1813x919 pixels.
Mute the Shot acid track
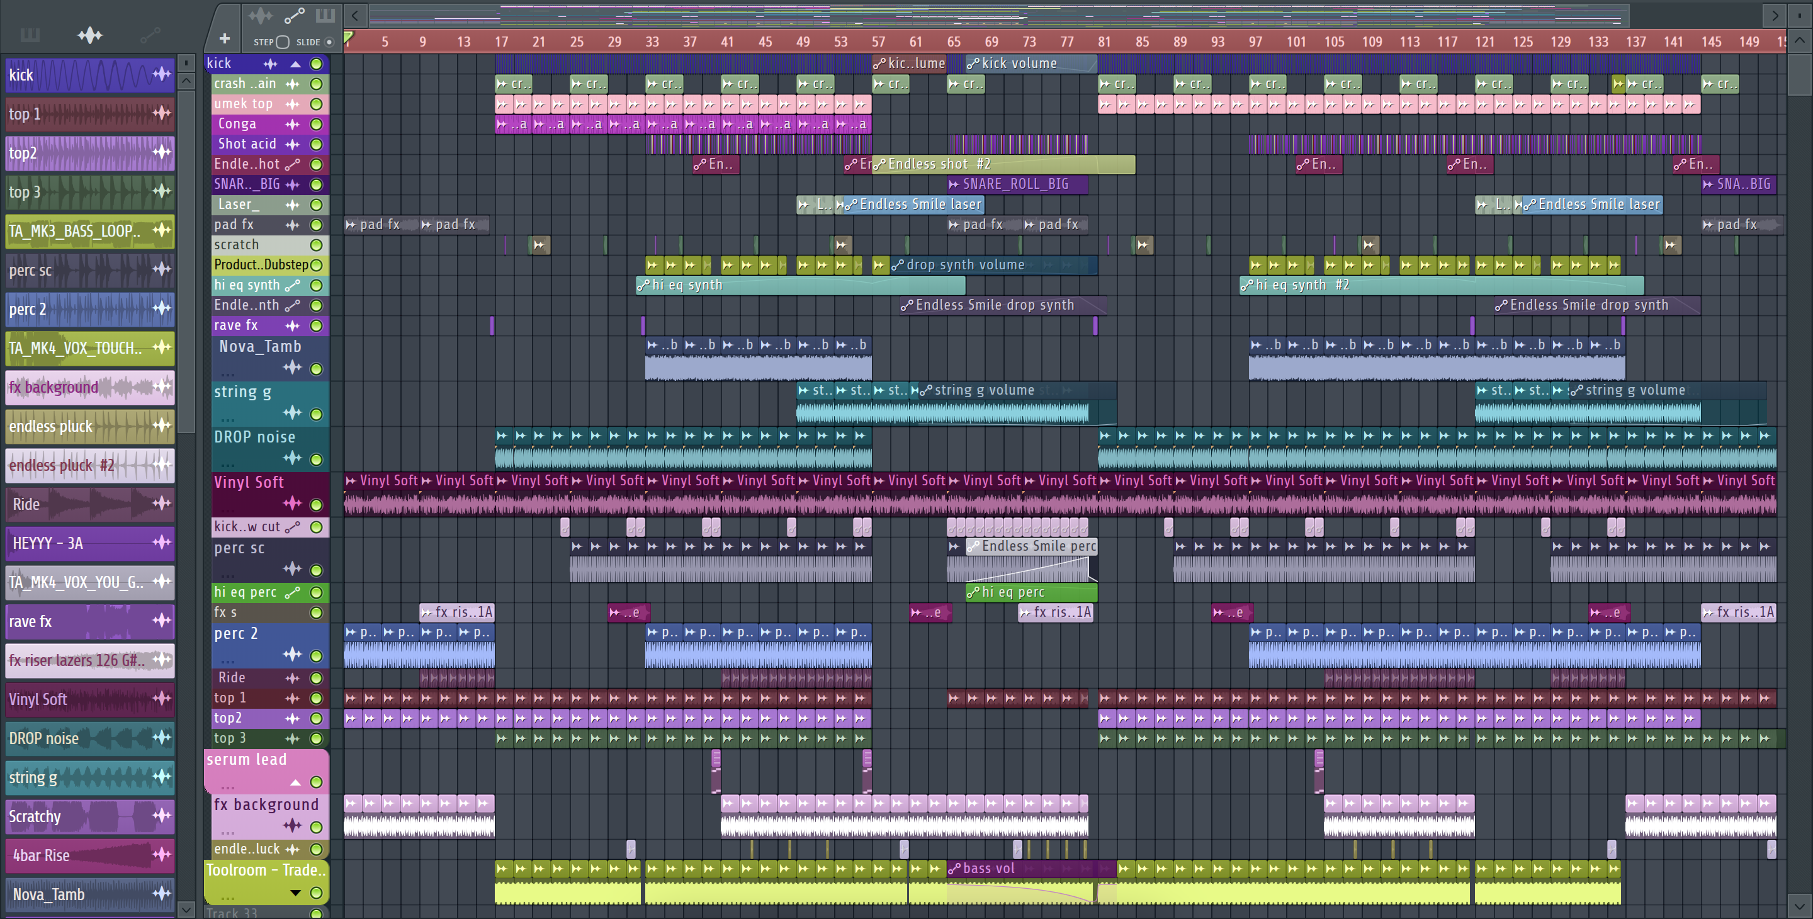[x=316, y=144]
